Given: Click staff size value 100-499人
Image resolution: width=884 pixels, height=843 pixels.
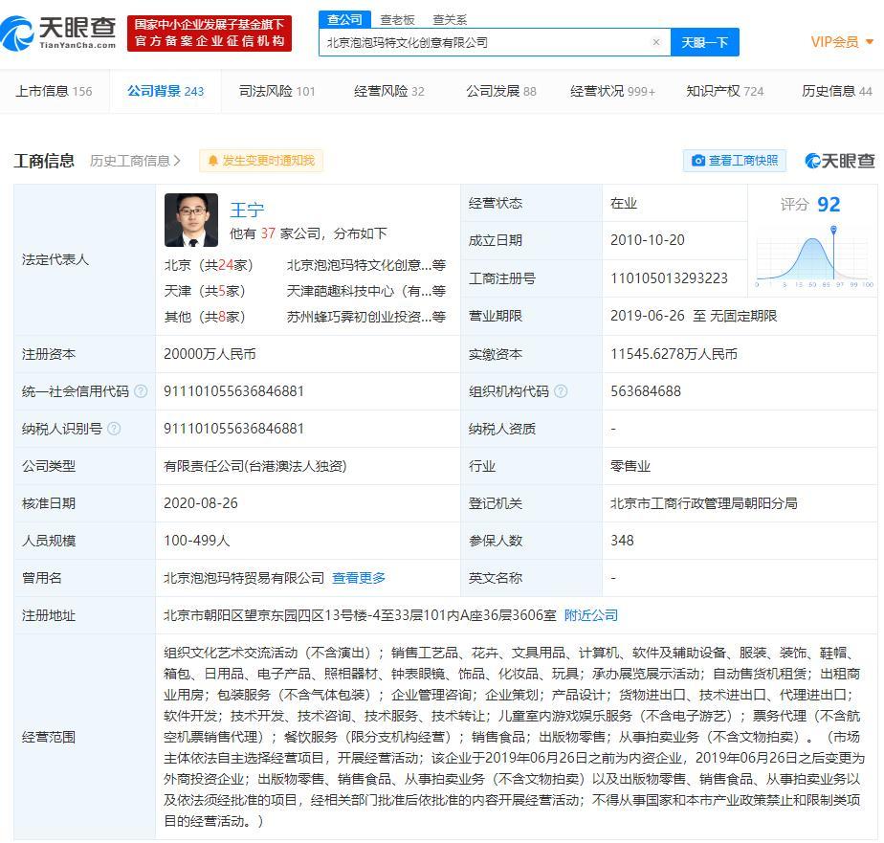Looking at the screenshot, I should [197, 541].
